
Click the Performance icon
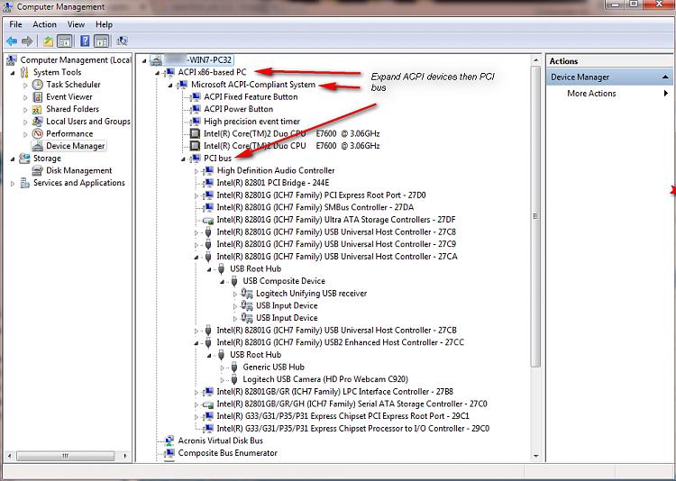(x=38, y=133)
